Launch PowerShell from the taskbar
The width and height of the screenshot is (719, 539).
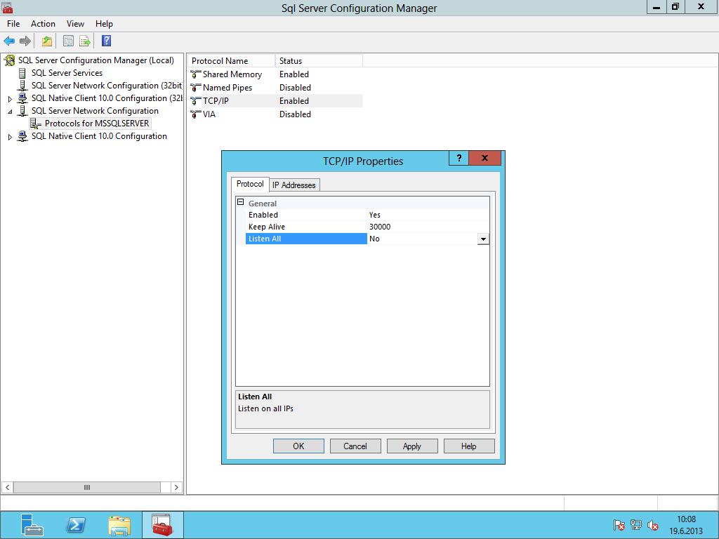[x=76, y=525]
